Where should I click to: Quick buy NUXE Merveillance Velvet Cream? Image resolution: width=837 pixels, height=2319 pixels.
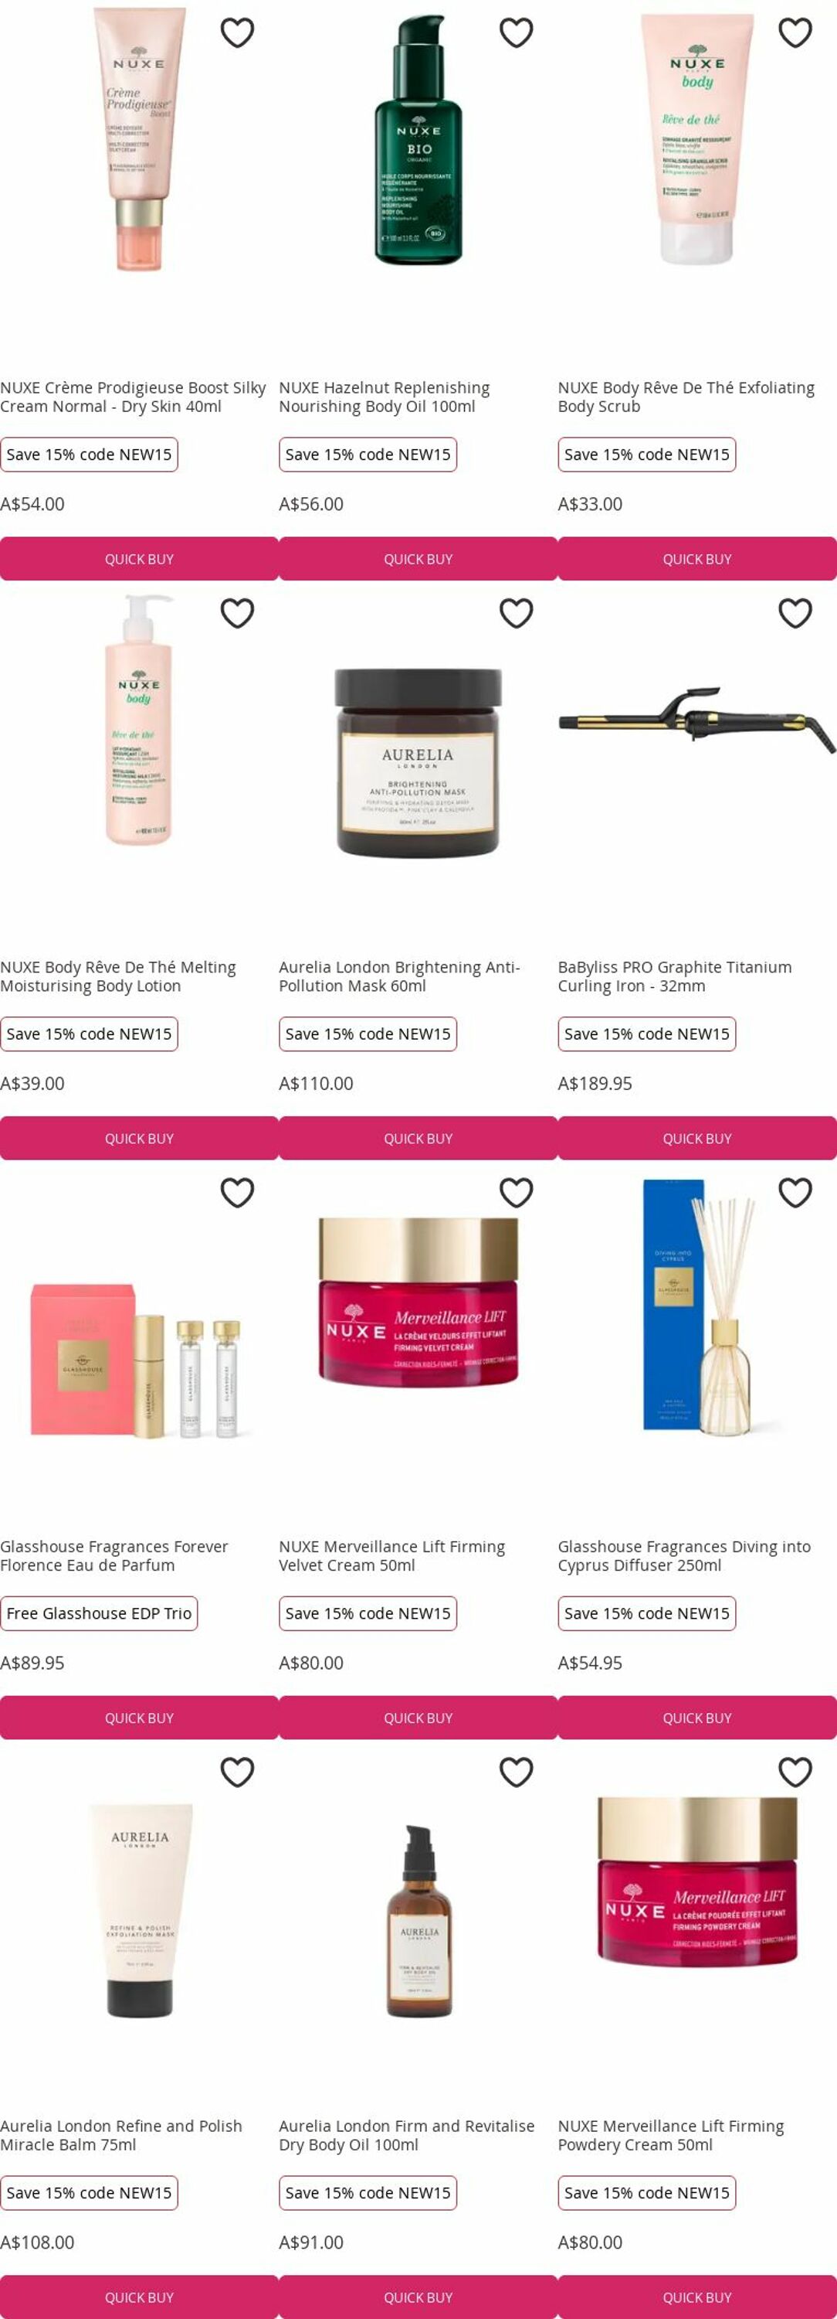coord(418,1718)
